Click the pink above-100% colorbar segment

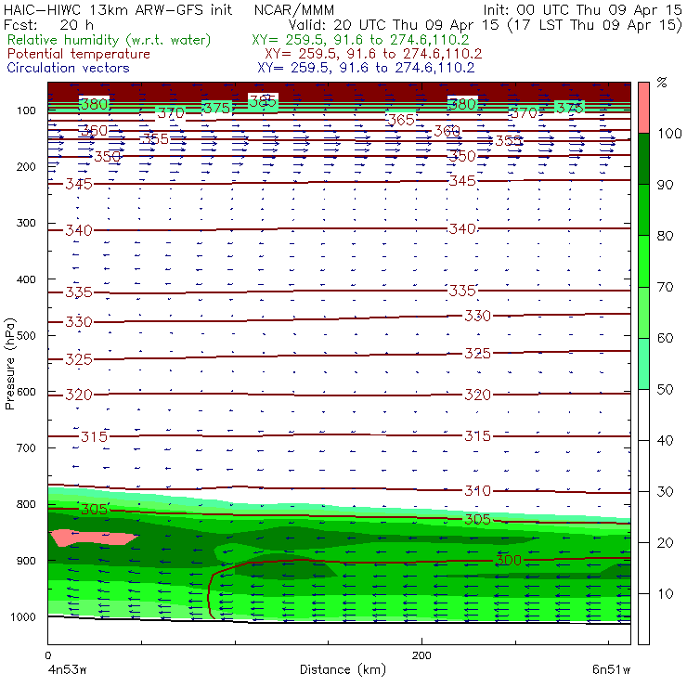click(643, 108)
